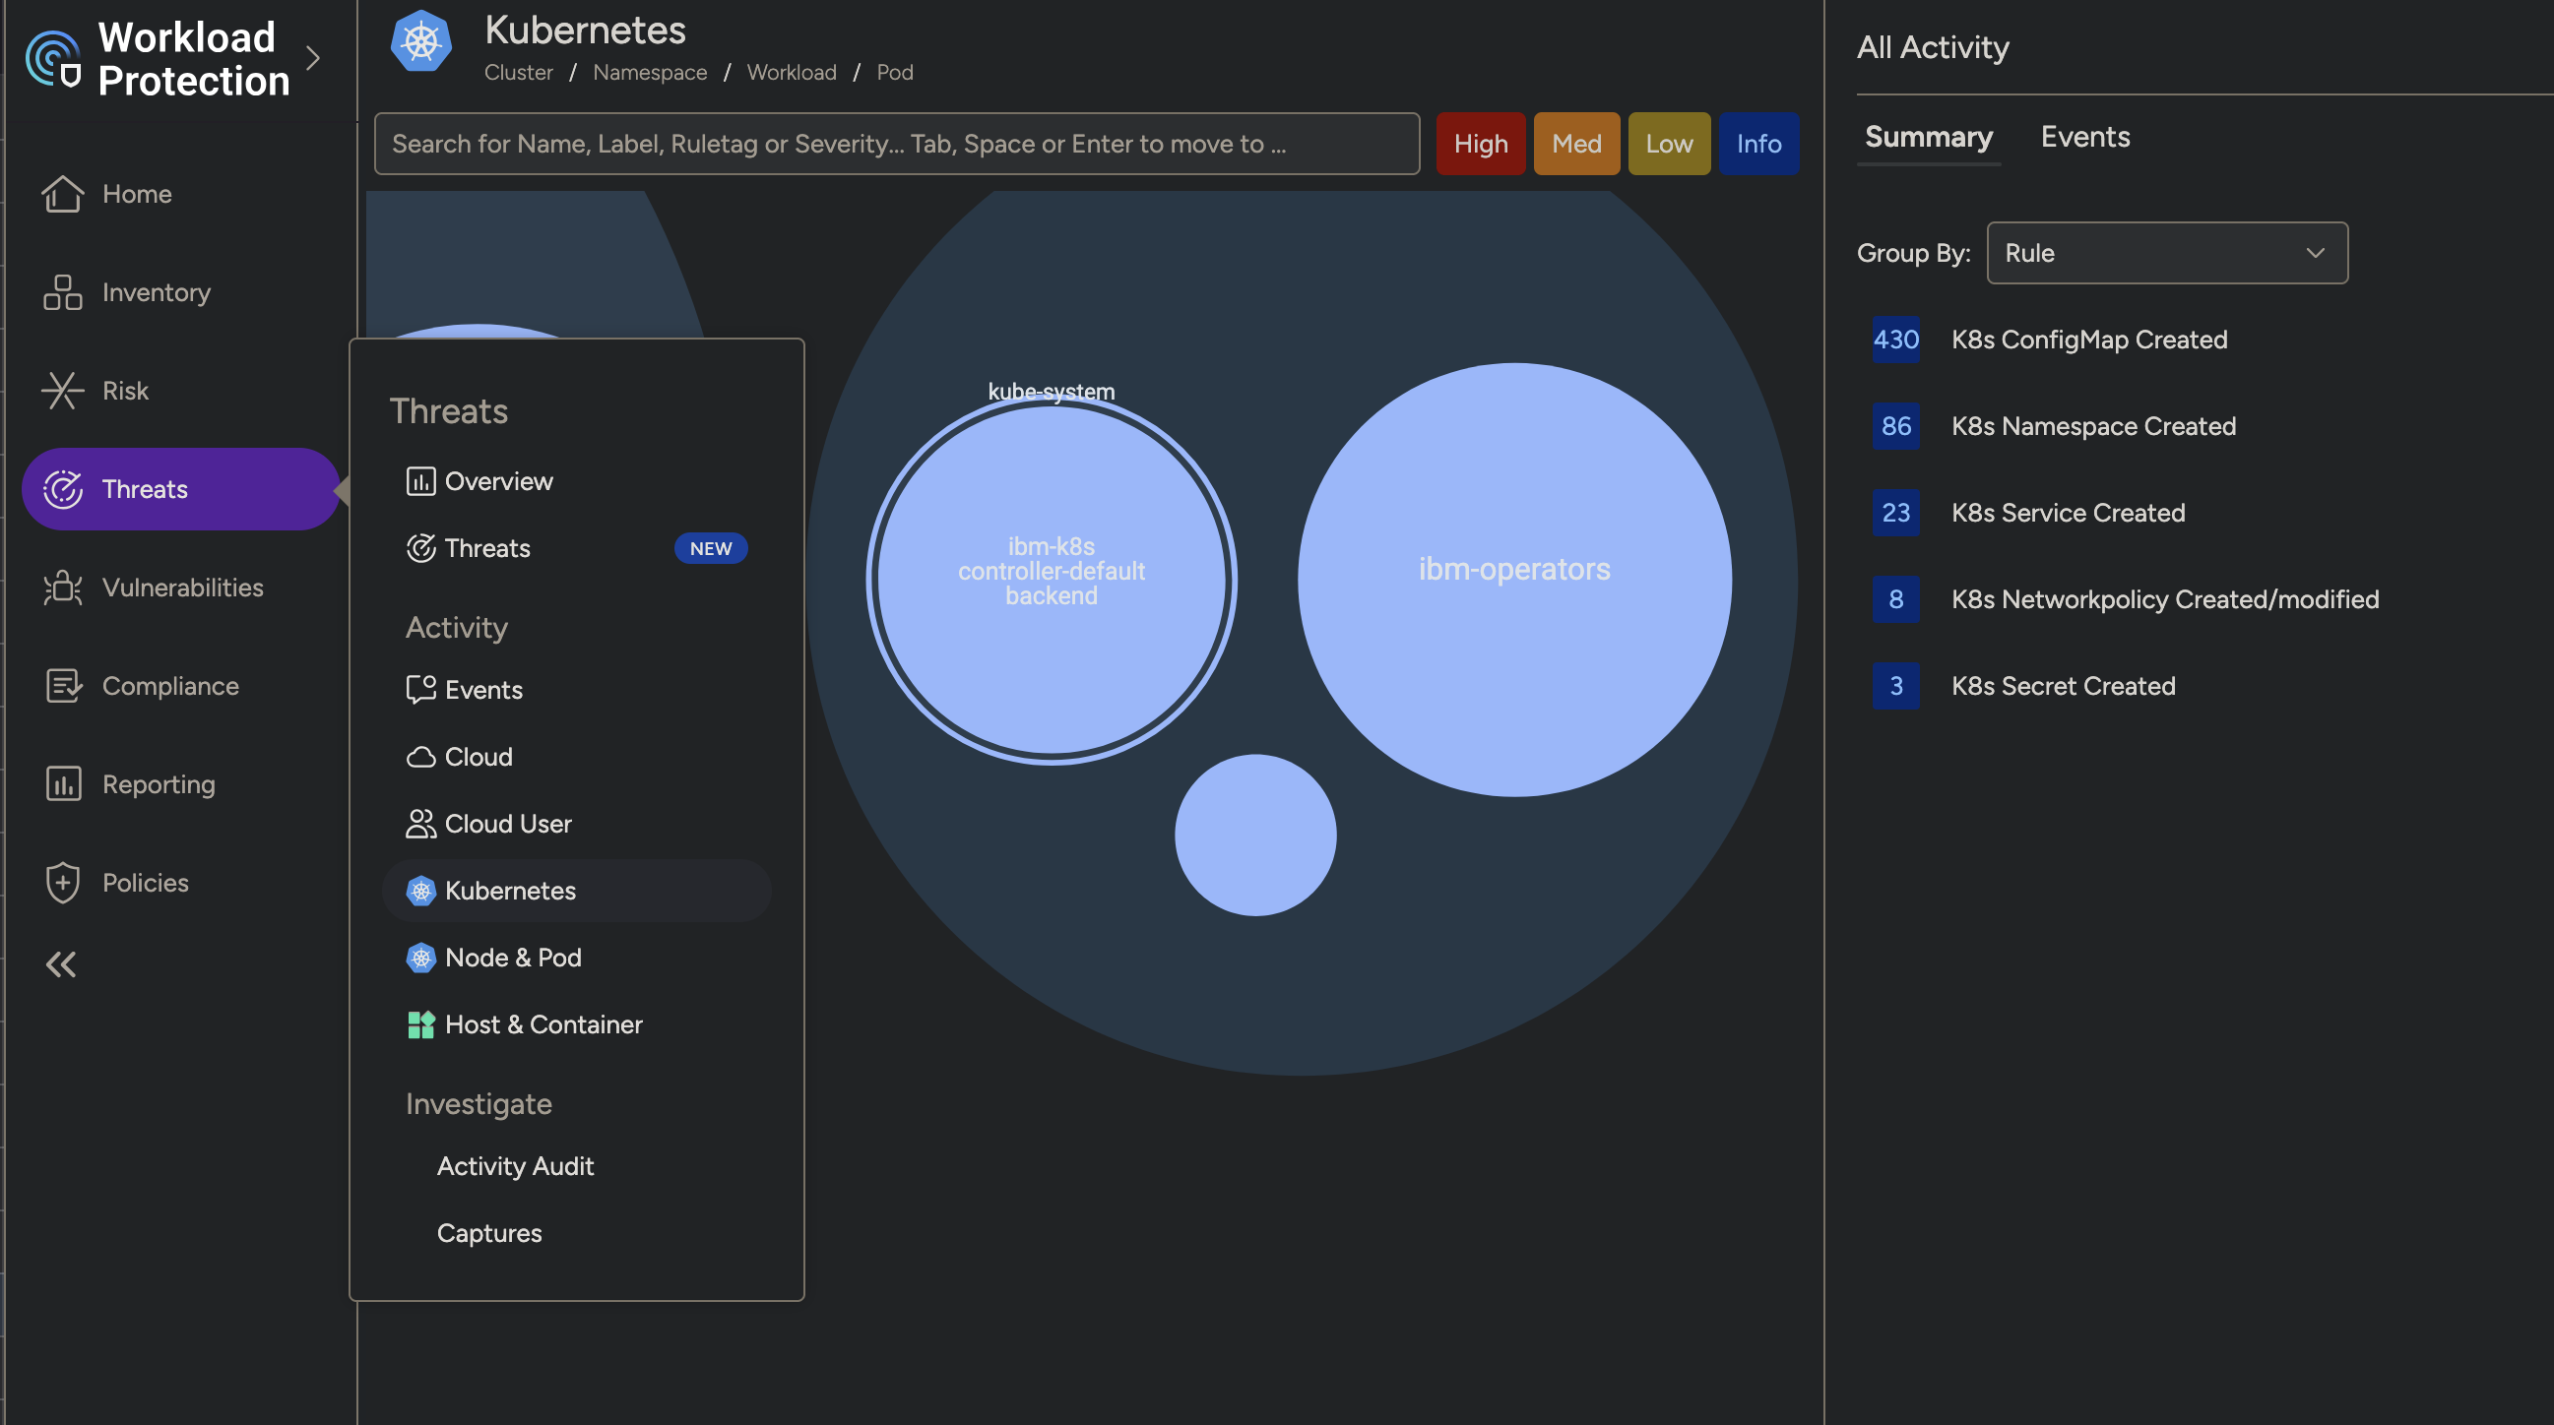Collapse sidebar with double-chevron icon
This screenshot has width=2554, height=1425.
(x=60, y=964)
